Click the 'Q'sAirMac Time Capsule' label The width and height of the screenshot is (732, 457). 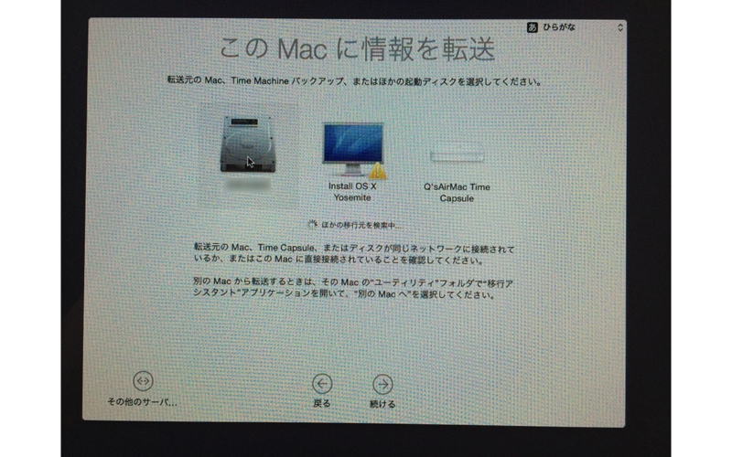click(x=457, y=193)
